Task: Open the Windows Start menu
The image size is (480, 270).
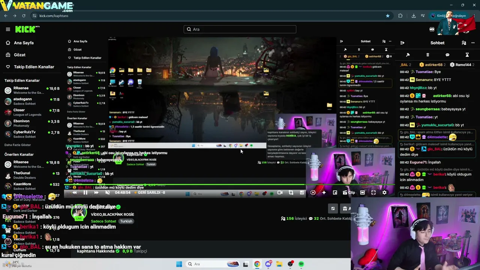Action: [179, 264]
